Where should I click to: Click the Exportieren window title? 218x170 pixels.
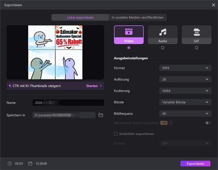13,5
